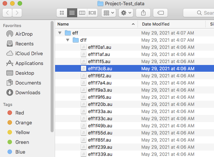Collapse the eff folder disclosure triangle
The width and height of the screenshot is (214, 157).
[60, 33]
